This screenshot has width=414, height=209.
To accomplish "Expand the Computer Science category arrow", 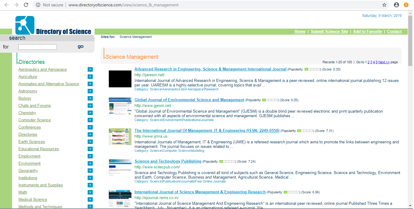I will (x=90, y=120).
